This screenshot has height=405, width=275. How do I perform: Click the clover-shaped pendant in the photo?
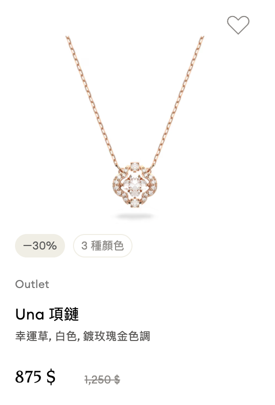135,184
